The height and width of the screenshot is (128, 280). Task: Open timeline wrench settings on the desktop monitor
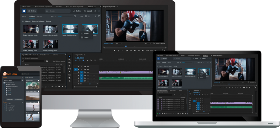click(x=91, y=60)
